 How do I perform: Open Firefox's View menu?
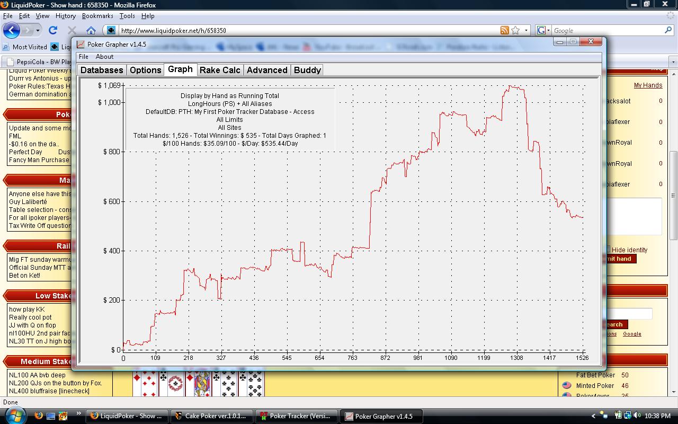42,16
